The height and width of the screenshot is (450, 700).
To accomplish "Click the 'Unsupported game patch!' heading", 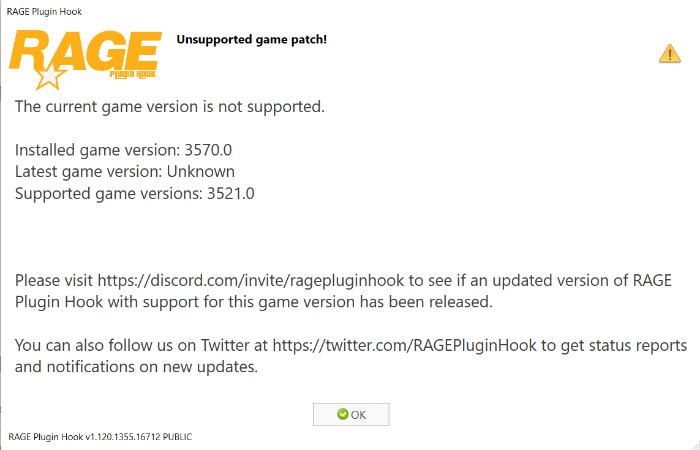I will pos(252,40).
